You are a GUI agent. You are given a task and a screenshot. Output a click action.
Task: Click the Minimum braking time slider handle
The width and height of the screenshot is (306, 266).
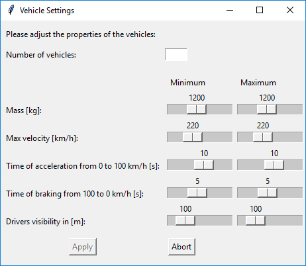pos(197,193)
